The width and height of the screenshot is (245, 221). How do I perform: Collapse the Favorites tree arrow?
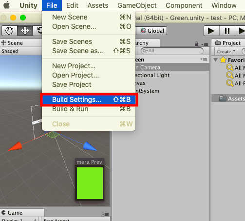tap(215, 60)
